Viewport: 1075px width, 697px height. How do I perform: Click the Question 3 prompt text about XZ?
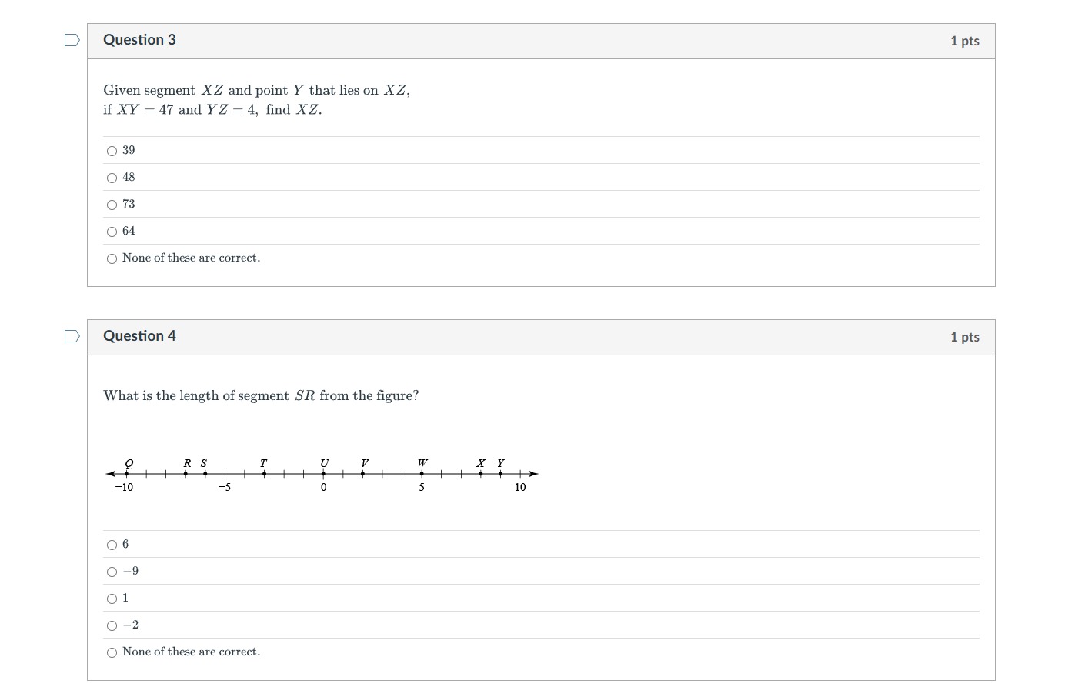(257, 100)
